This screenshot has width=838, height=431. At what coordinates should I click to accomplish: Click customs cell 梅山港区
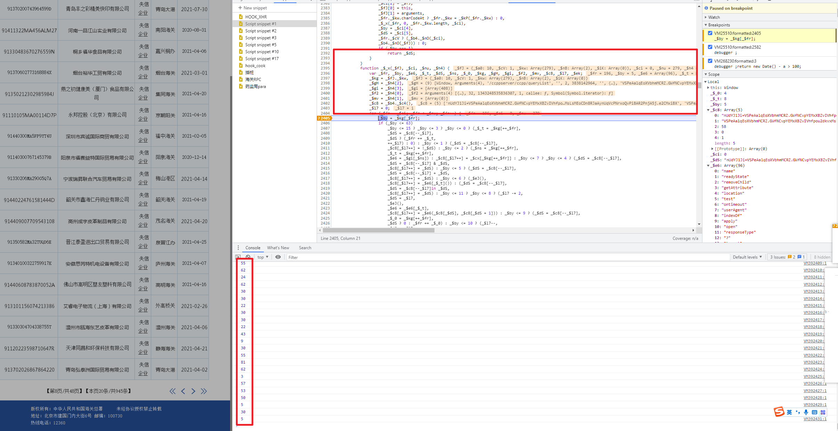tap(165, 179)
